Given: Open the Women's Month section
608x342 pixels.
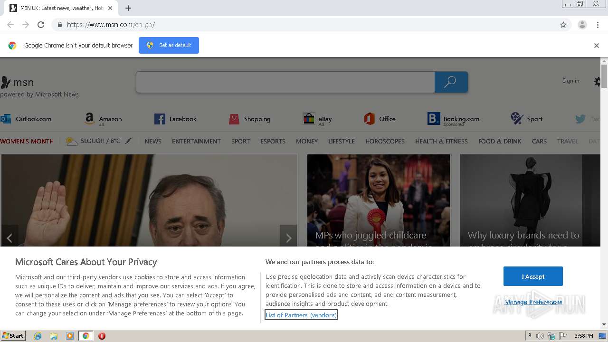Looking at the screenshot, I should 27,141.
